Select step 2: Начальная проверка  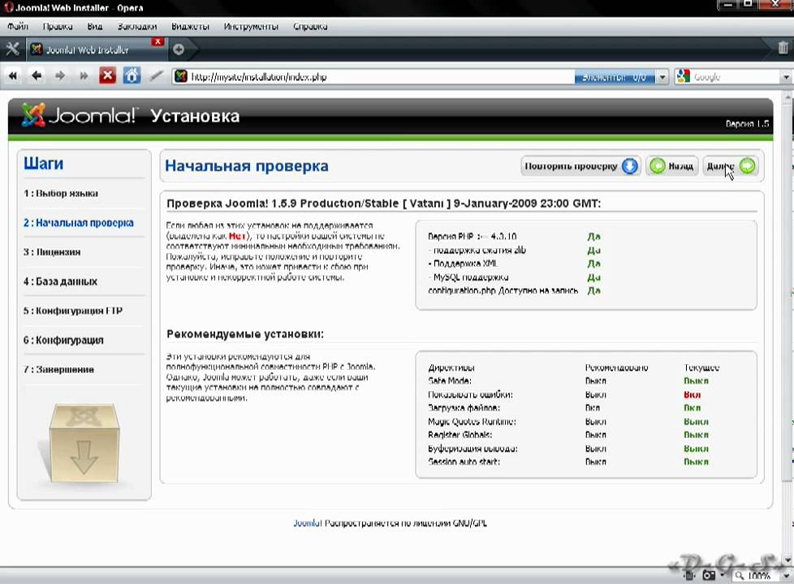79,223
